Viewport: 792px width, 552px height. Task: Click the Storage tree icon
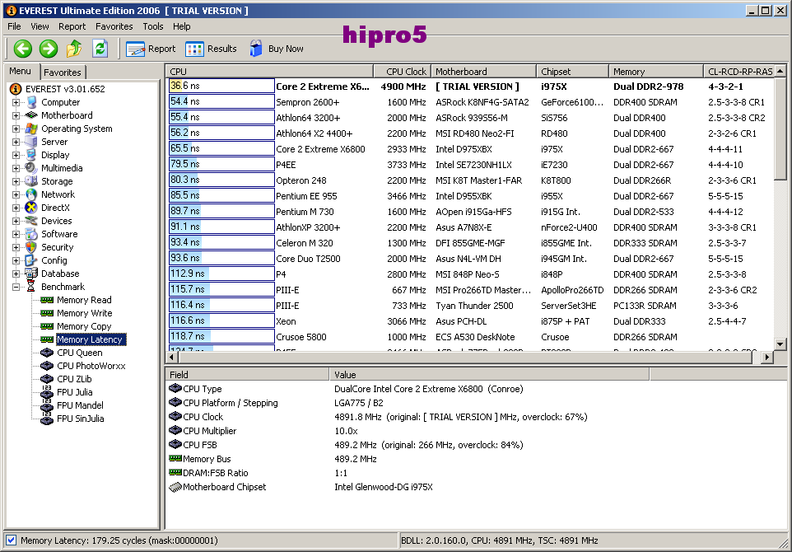point(31,181)
